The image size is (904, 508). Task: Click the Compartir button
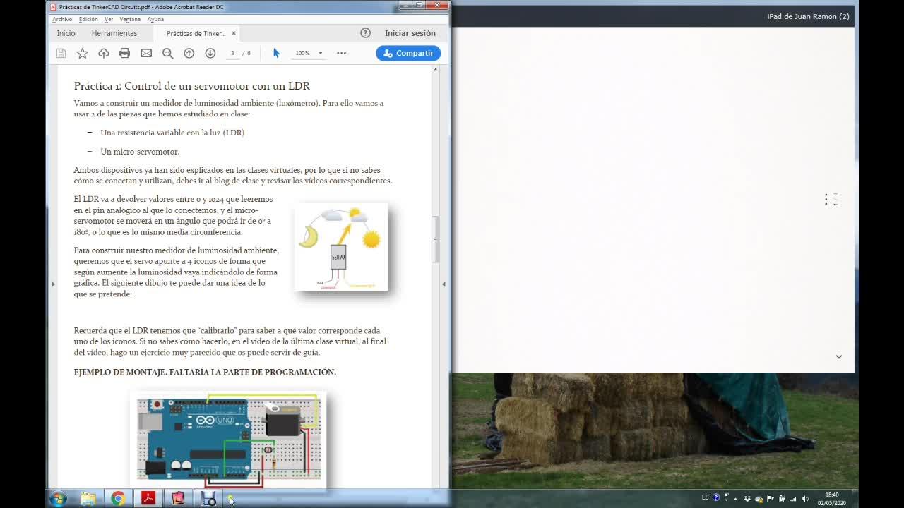[x=408, y=53]
